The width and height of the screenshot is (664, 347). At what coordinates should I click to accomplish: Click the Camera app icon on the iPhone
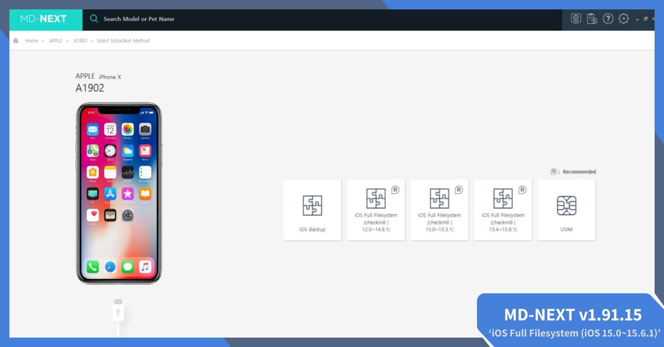[145, 129]
